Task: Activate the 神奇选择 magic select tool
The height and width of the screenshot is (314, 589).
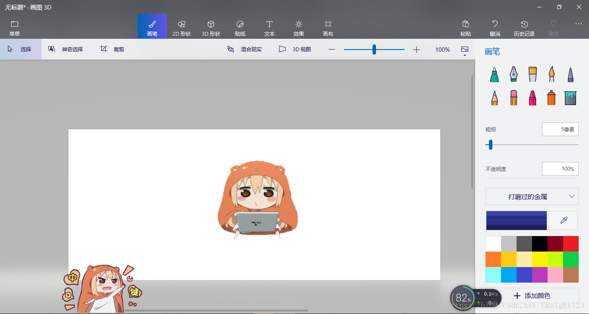Action: coord(66,49)
